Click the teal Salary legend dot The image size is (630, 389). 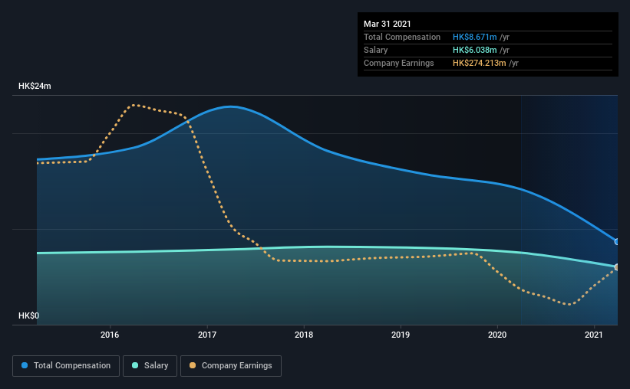coord(135,365)
